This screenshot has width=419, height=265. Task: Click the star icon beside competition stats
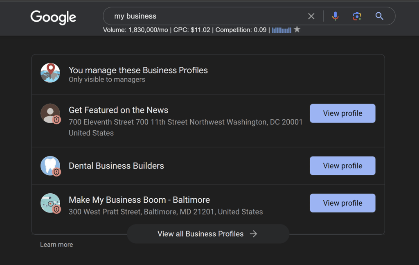[x=297, y=29]
